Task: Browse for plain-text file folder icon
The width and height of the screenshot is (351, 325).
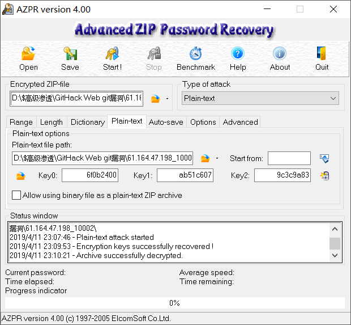Action: [x=205, y=158]
